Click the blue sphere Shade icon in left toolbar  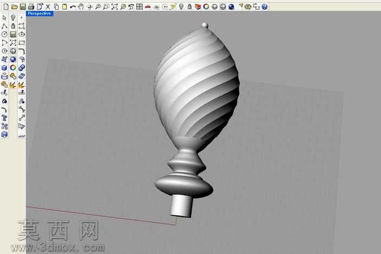tap(13, 60)
